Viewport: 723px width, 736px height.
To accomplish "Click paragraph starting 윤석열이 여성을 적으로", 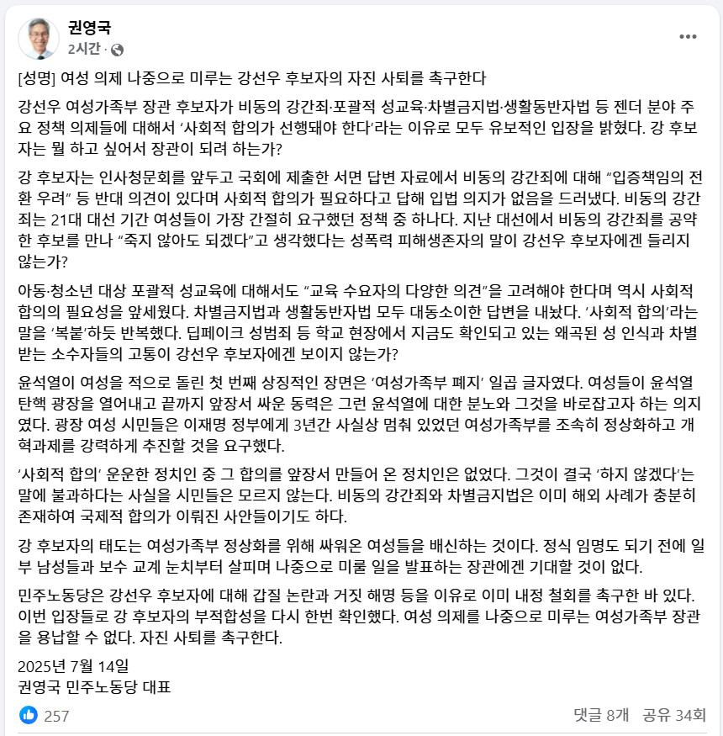I will pos(361,414).
